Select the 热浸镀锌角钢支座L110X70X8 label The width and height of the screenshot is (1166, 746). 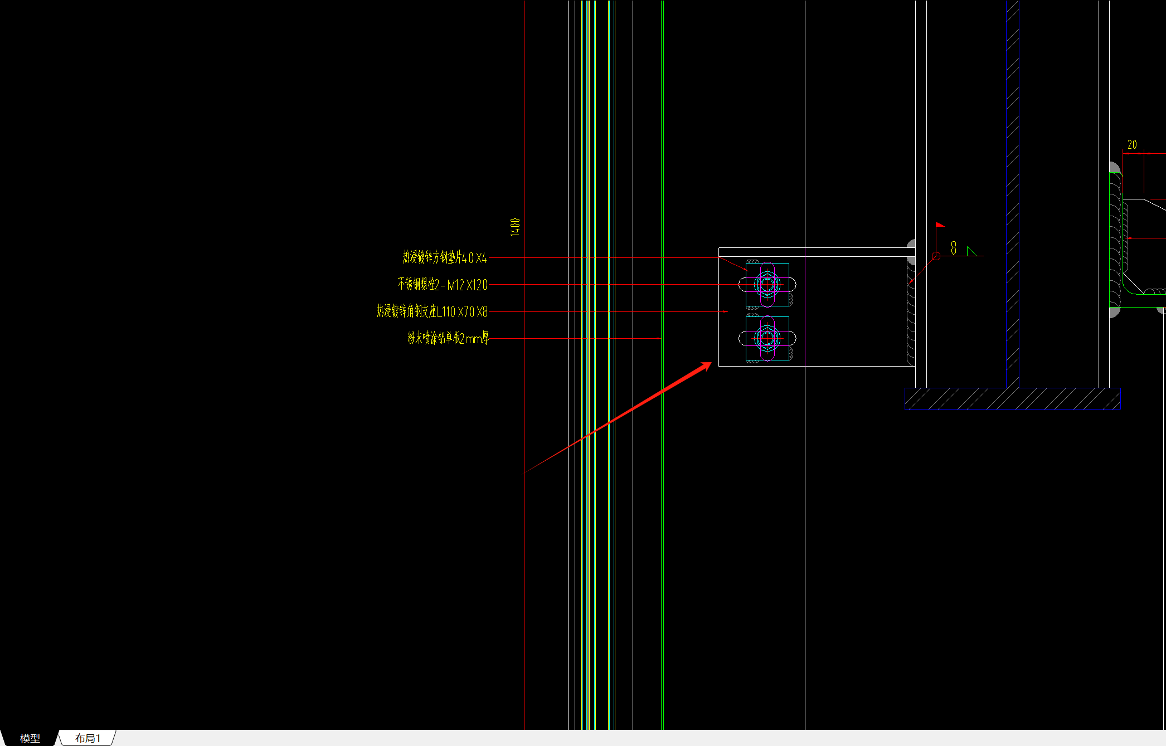tap(432, 311)
